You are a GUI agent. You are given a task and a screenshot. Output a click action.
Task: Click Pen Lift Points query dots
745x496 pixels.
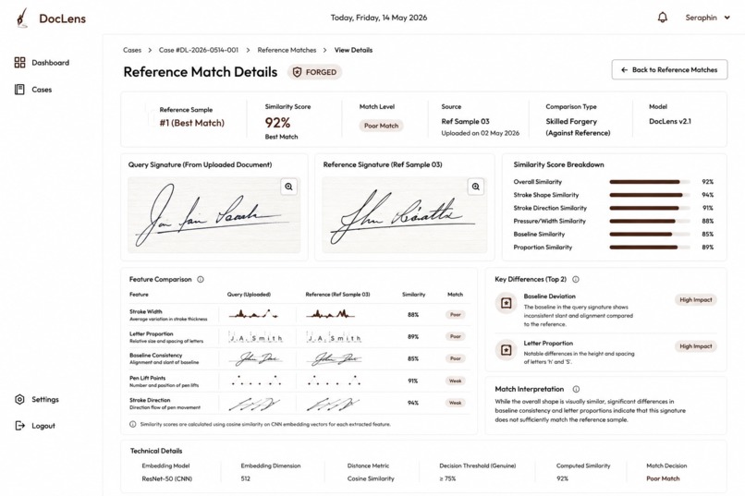tap(256, 381)
